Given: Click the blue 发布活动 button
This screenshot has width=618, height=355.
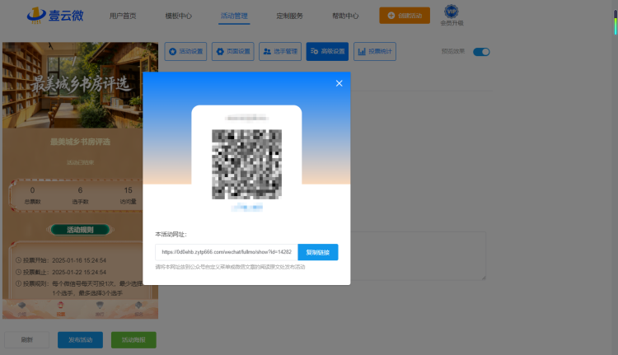Looking at the screenshot, I should click(81, 339).
